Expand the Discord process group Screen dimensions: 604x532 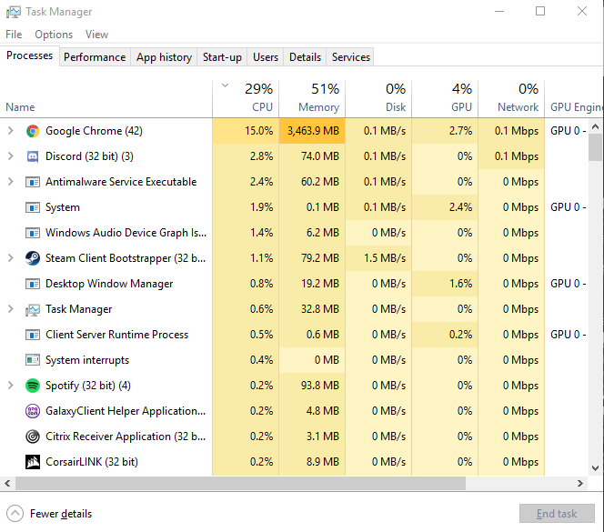tap(11, 156)
